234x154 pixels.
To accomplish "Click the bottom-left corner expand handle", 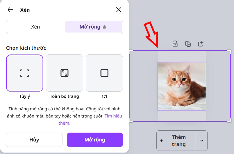I will coord(131,121).
